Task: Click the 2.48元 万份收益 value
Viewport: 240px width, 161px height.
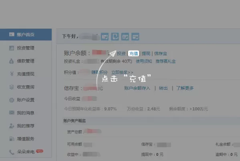Action: (x=153, y=109)
